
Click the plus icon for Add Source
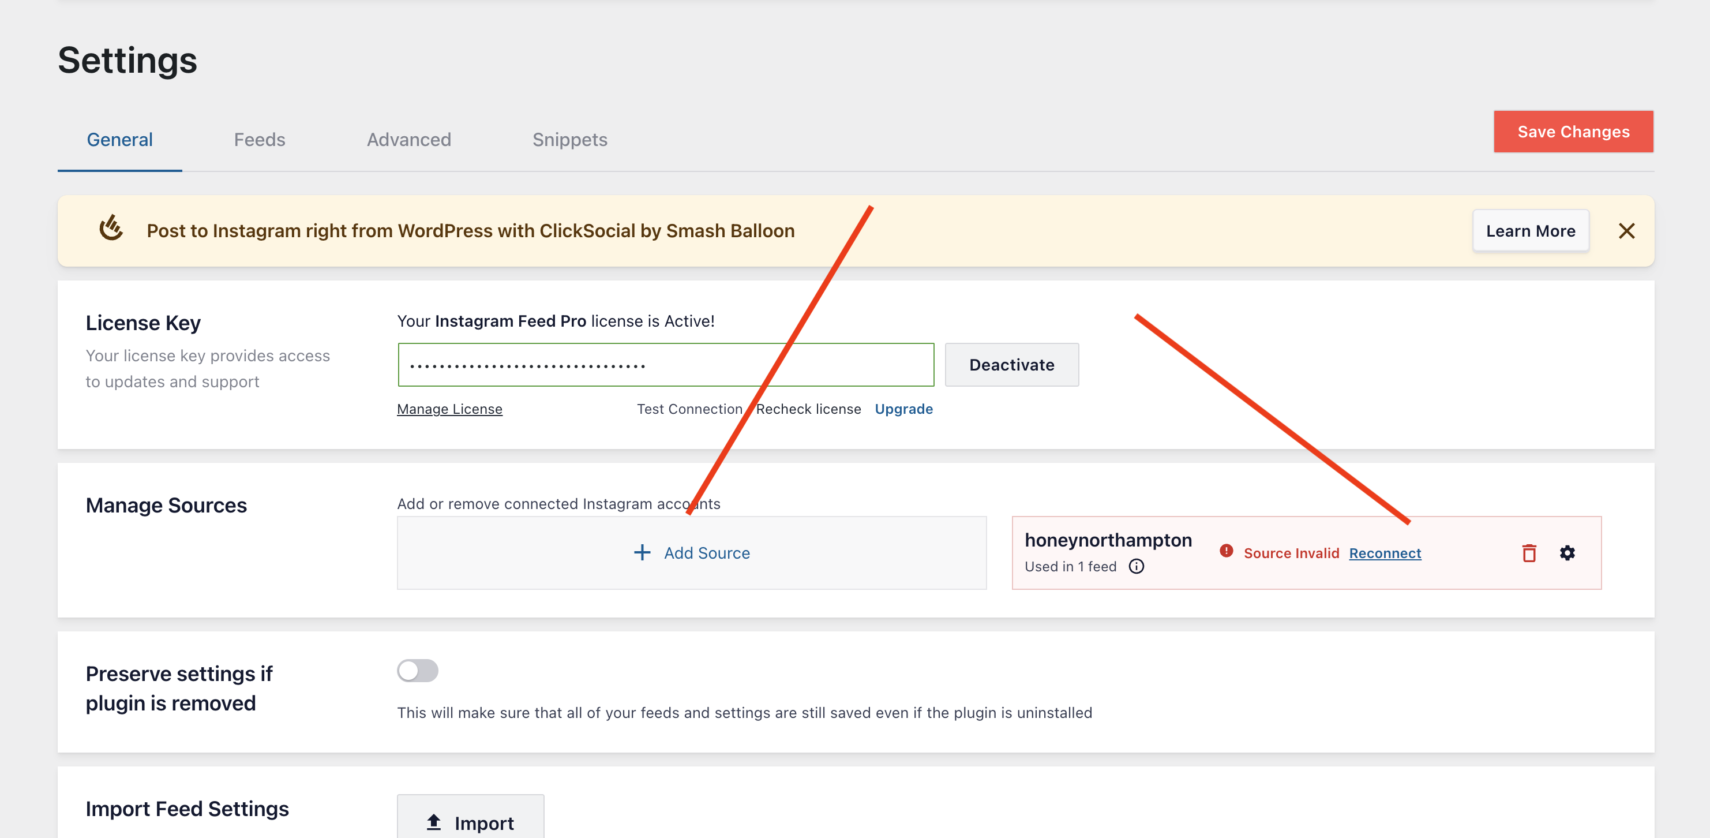[x=642, y=552]
